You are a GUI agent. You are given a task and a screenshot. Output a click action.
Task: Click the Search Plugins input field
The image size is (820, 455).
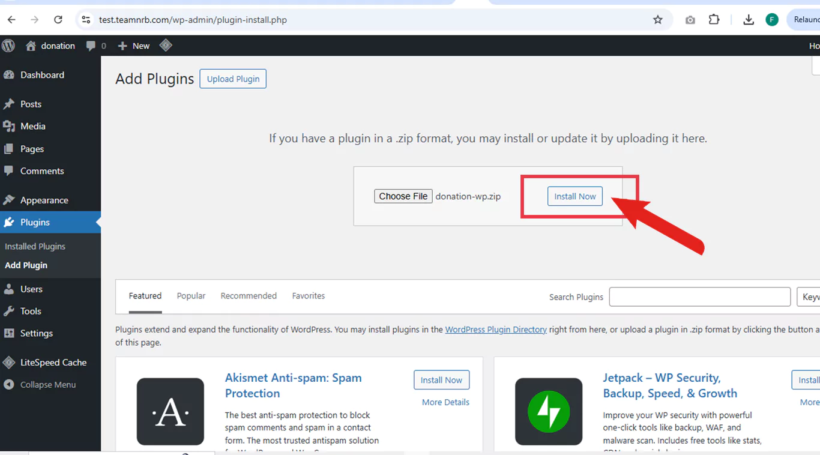(699, 297)
